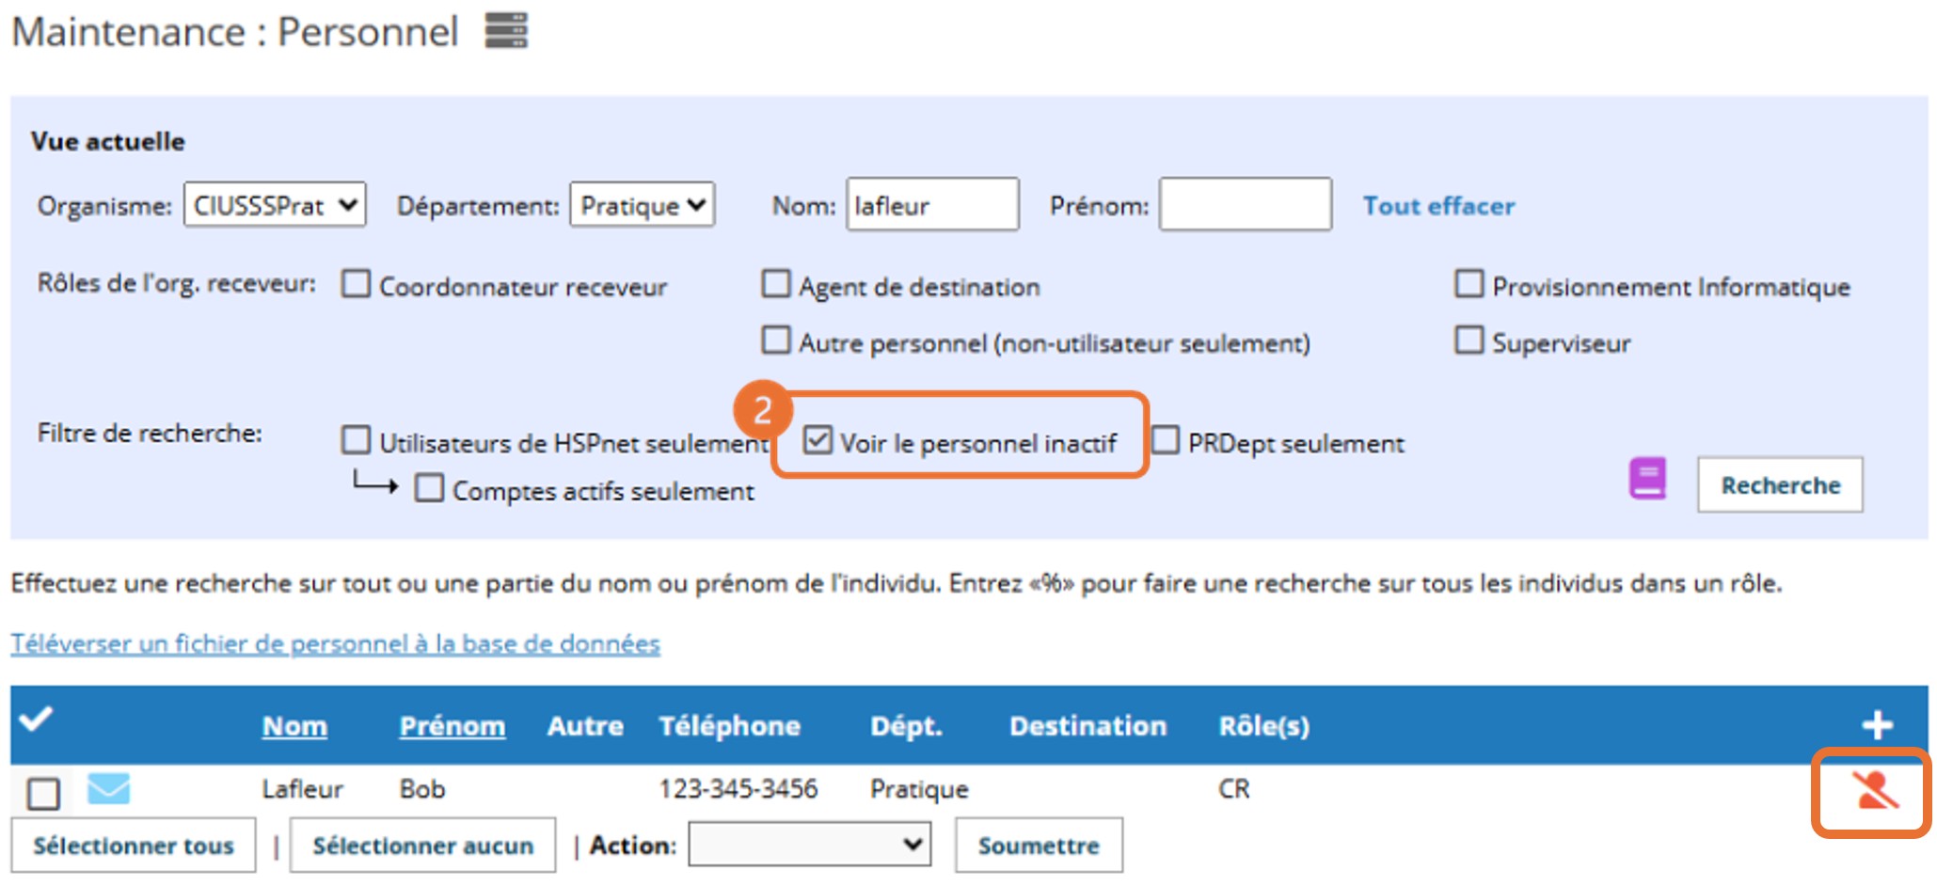Image resolution: width=1937 pixels, height=886 pixels.
Task: Click the Tout effacer link
Action: point(1438,206)
